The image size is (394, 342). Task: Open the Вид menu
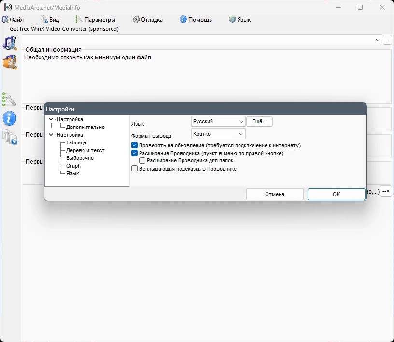[50, 20]
